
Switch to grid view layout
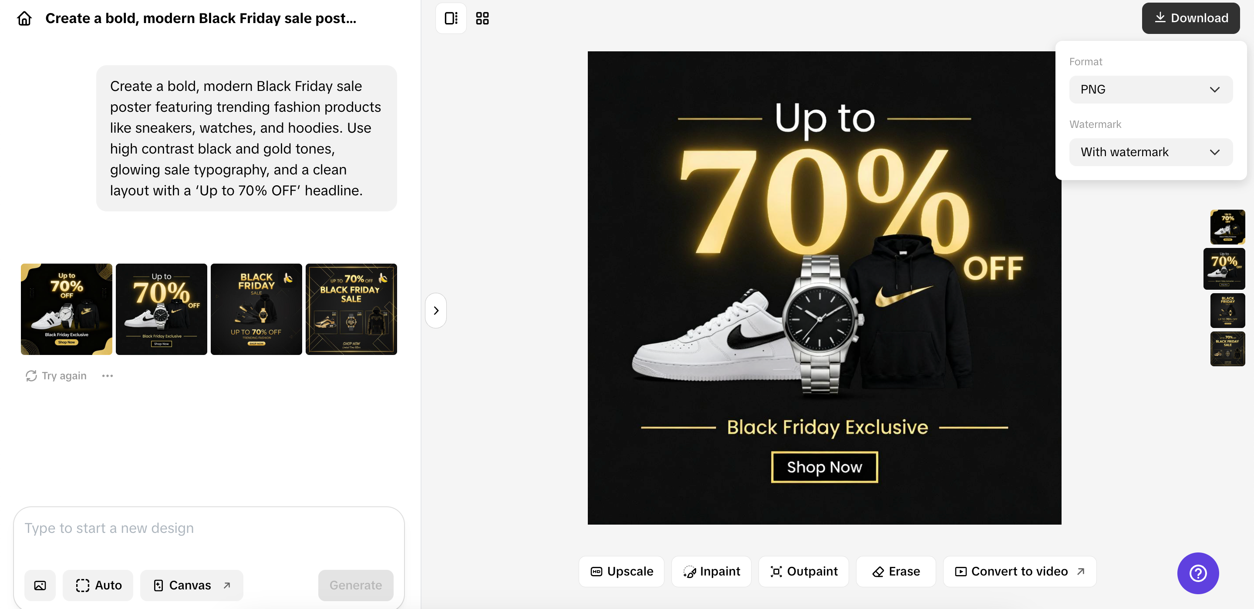pyautogui.click(x=482, y=18)
